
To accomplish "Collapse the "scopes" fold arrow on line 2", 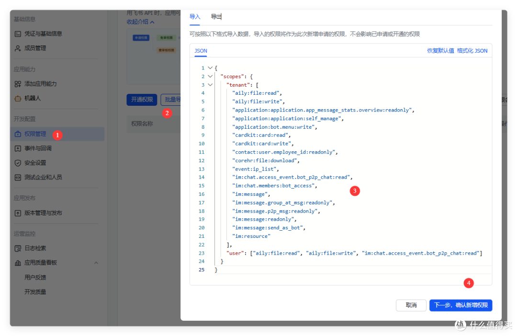I will click(210, 77).
